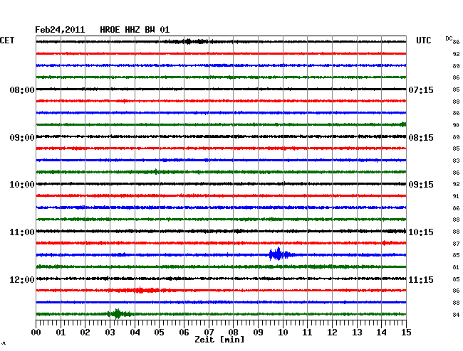Click the 11 minute axis tick label
Screen dimensions: 463x351
click(x=307, y=333)
